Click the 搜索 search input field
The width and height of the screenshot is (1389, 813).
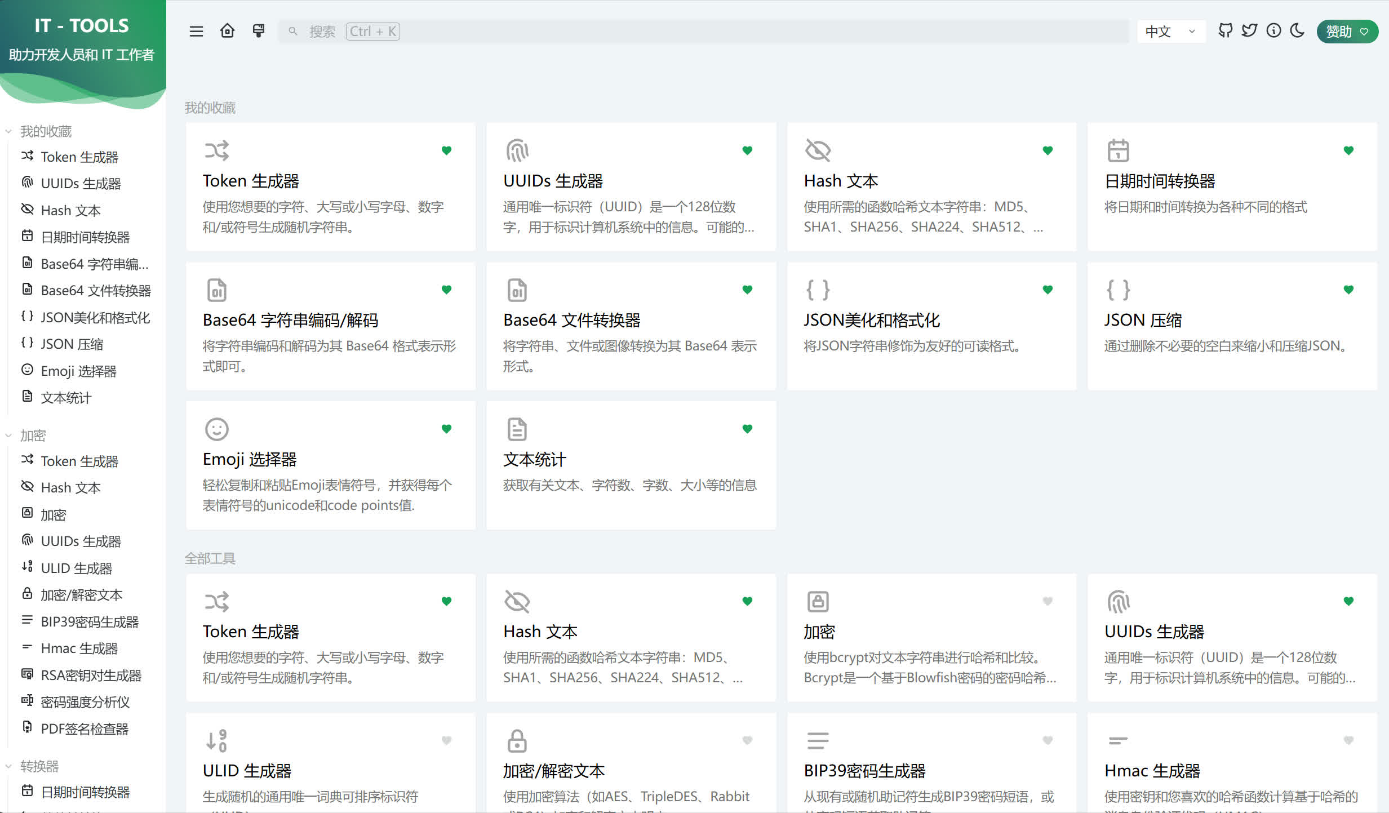pyautogui.click(x=704, y=32)
